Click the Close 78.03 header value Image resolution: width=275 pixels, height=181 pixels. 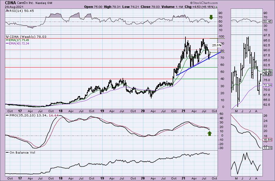(150, 7)
